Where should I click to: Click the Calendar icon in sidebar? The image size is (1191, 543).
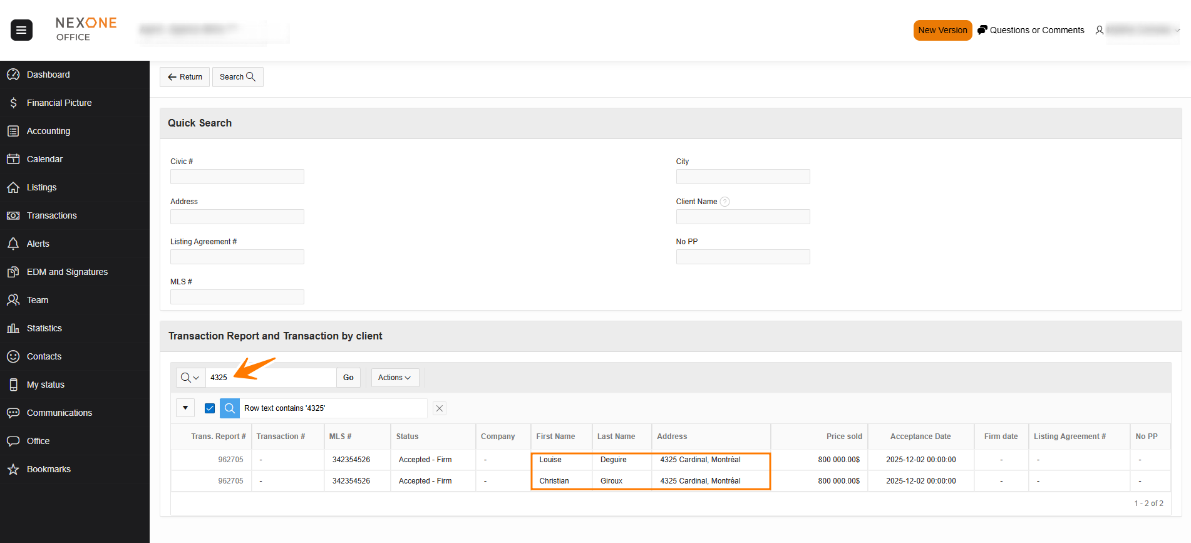pyautogui.click(x=13, y=159)
